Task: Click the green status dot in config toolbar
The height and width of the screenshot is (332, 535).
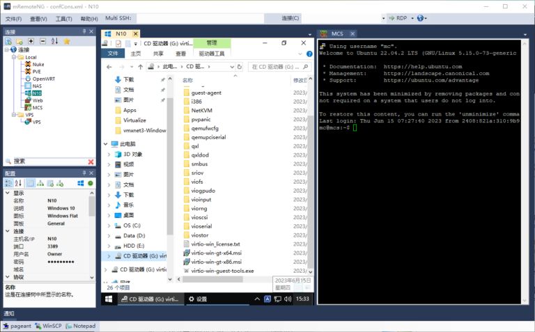Action: point(91,183)
